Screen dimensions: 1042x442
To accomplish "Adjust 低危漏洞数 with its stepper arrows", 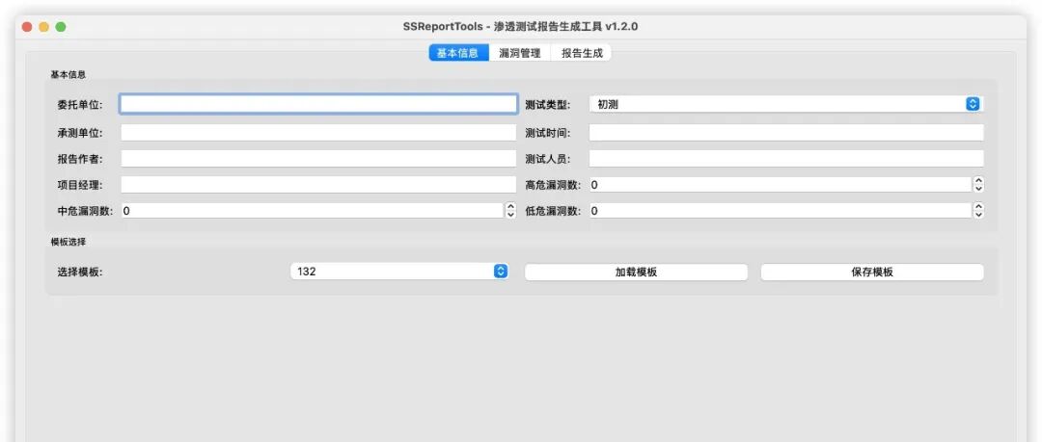I will [978, 211].
